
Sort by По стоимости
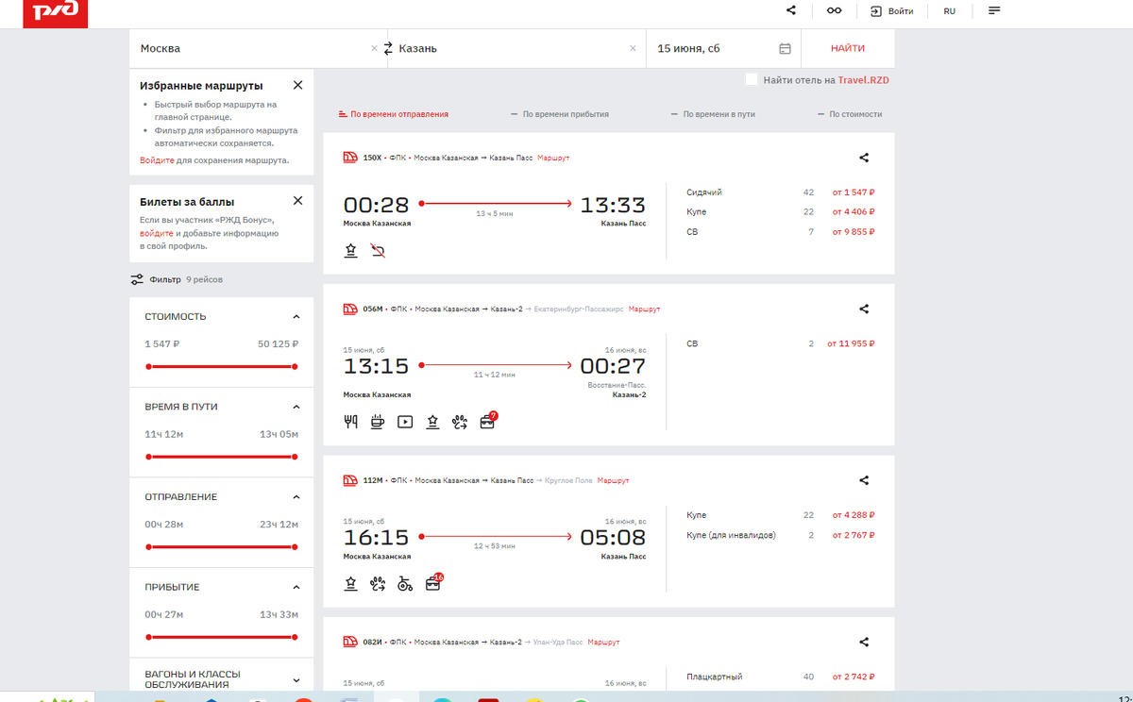[x=850, y=114]
